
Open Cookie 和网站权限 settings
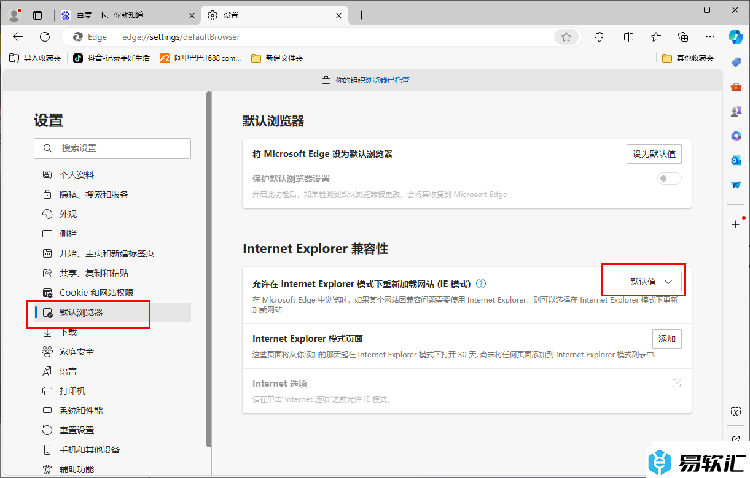point(113,293)
